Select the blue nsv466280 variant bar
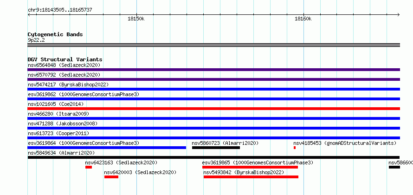The width and height of the screenshot is (413, 195). click(213, 118)
